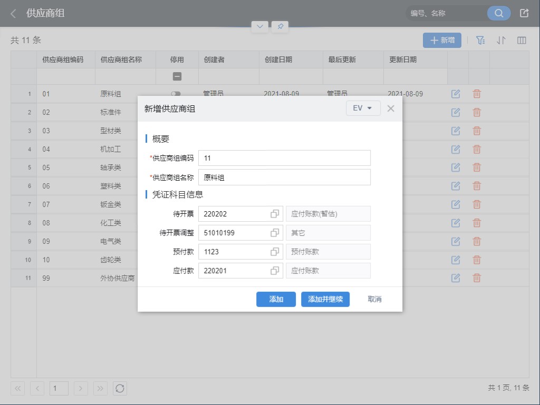Open account lookup for 应付款
Screen dimensions: 540x405
tap(274, 271)
